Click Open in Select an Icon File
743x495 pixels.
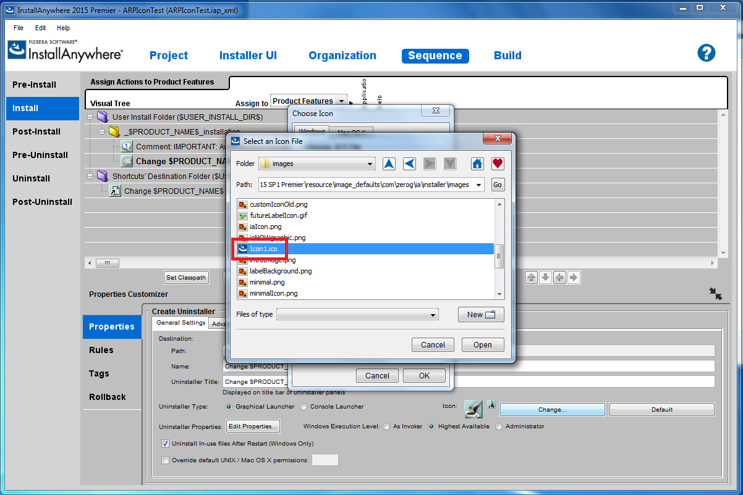pyautogui.click(x=482, y=345)
